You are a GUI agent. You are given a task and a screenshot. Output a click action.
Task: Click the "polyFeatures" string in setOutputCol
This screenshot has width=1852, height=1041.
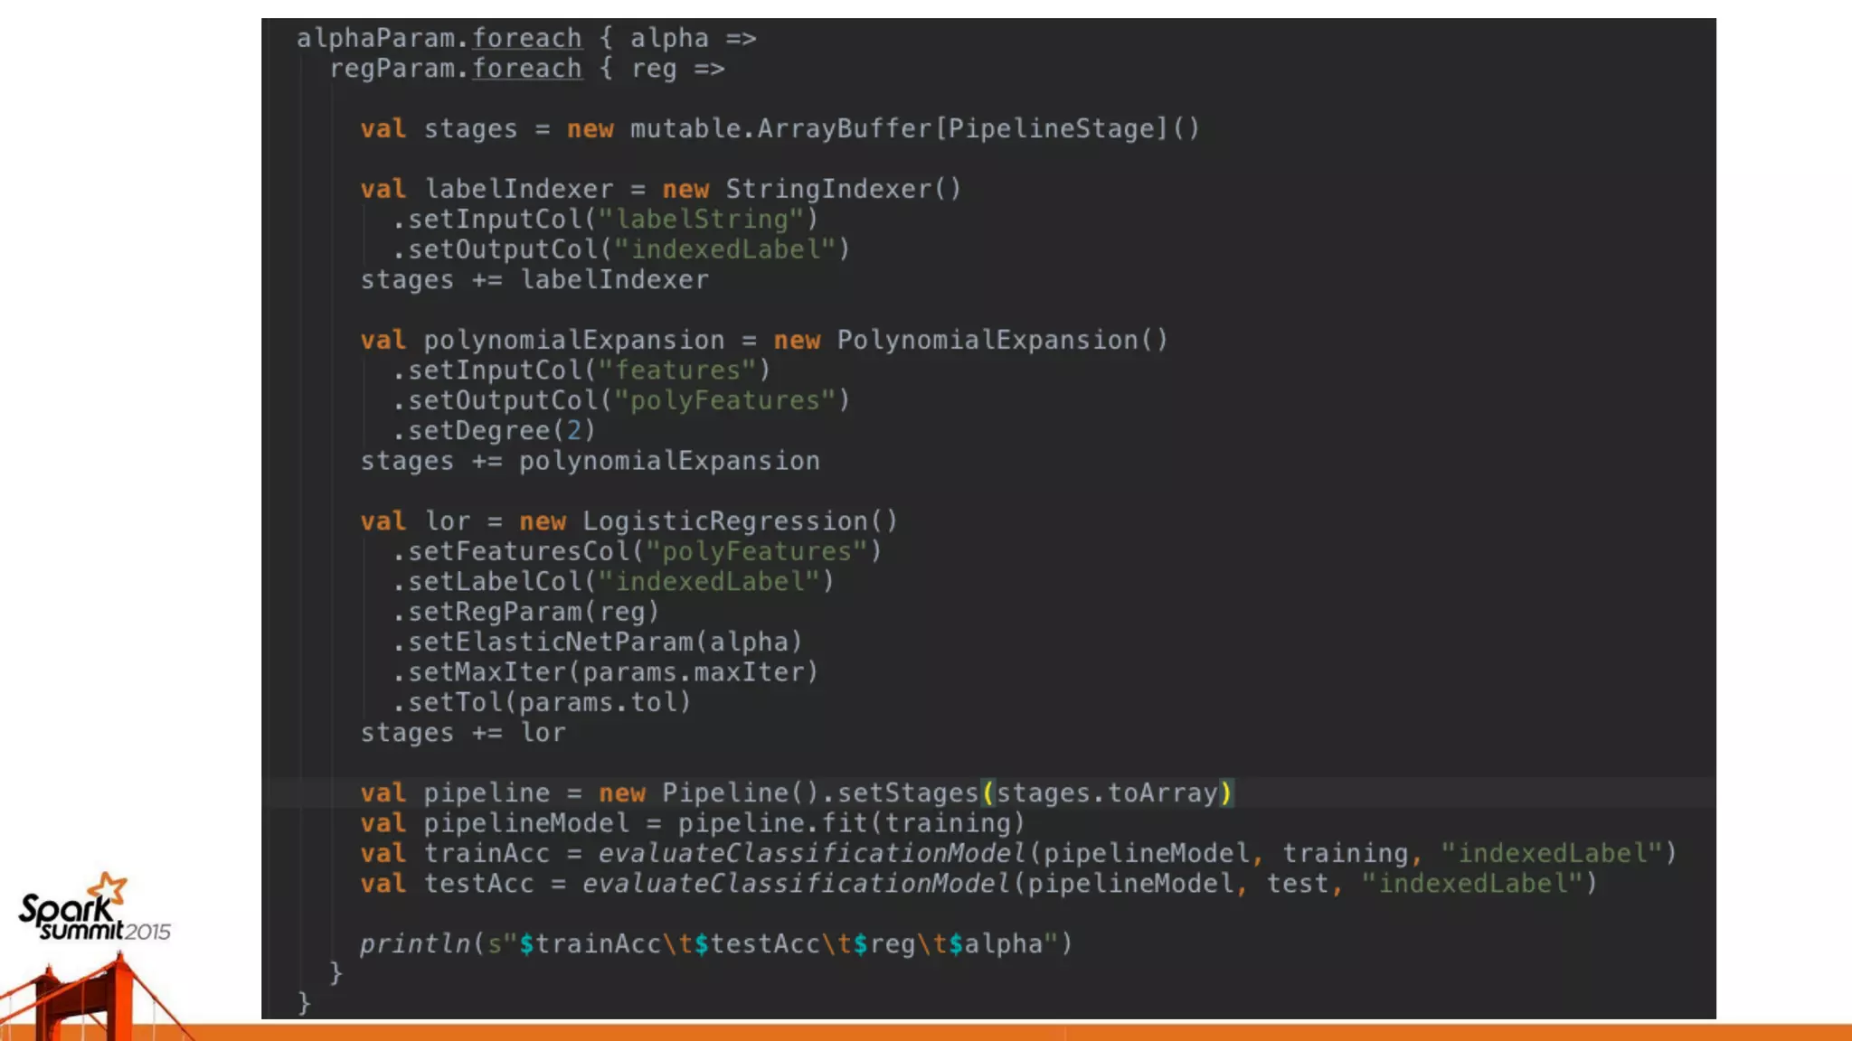point(725,400)
